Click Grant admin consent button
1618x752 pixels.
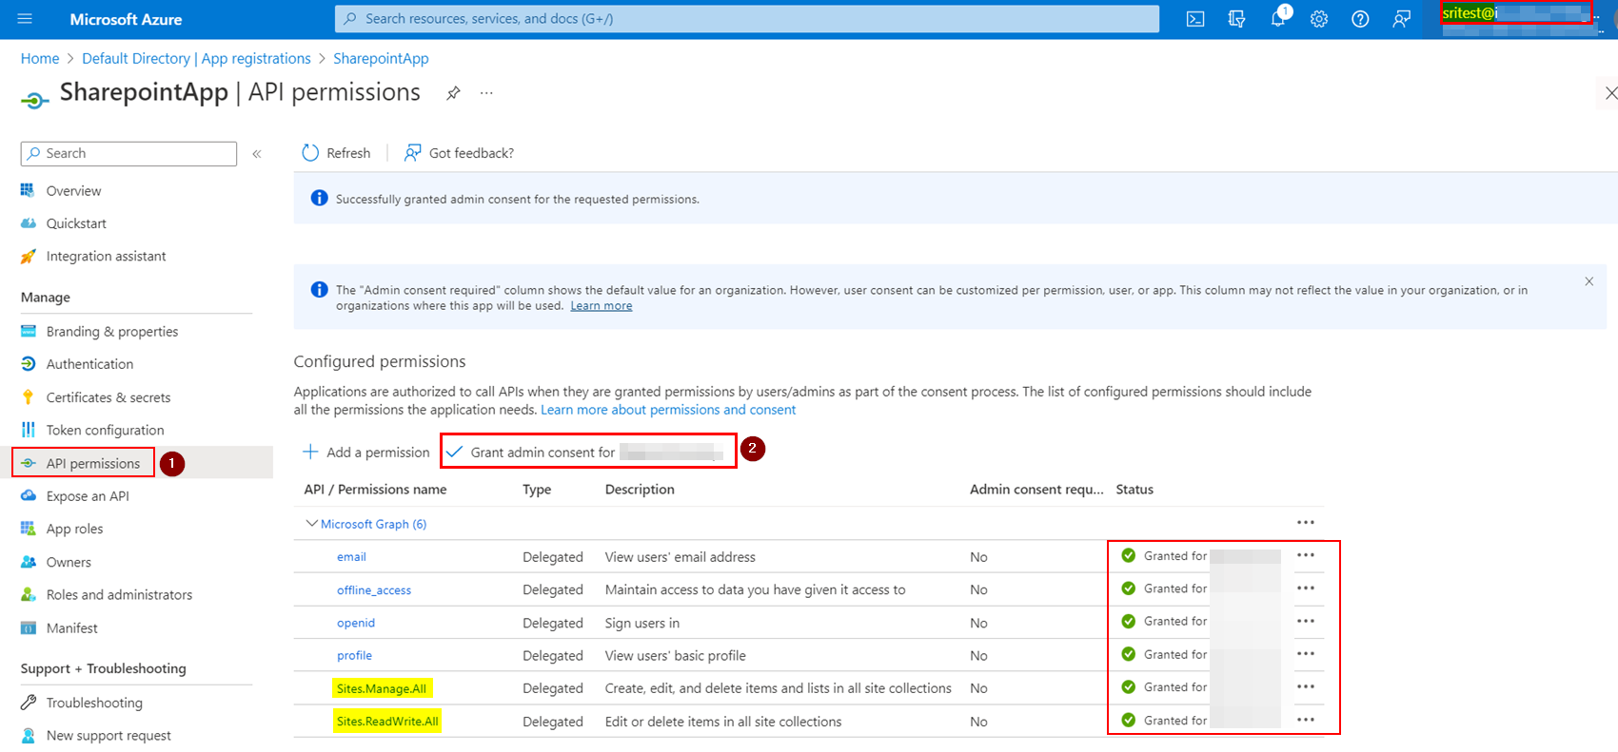pos(543,453)
